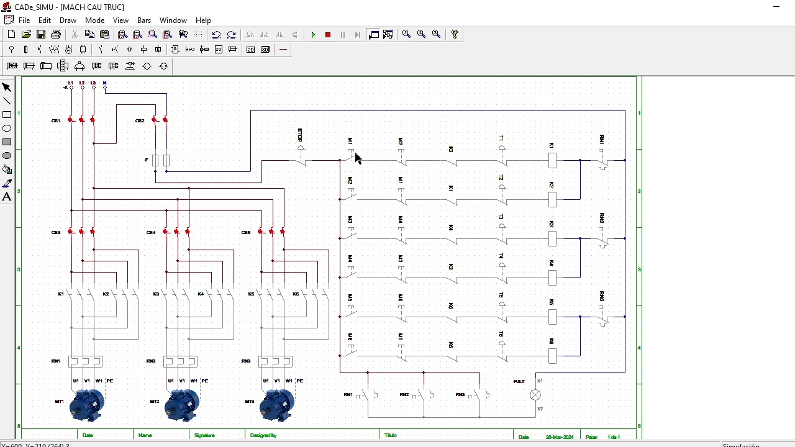Open the Edit menu
Image resolution: width=795 pixels, height=447 pixels.
pos(45,20)
